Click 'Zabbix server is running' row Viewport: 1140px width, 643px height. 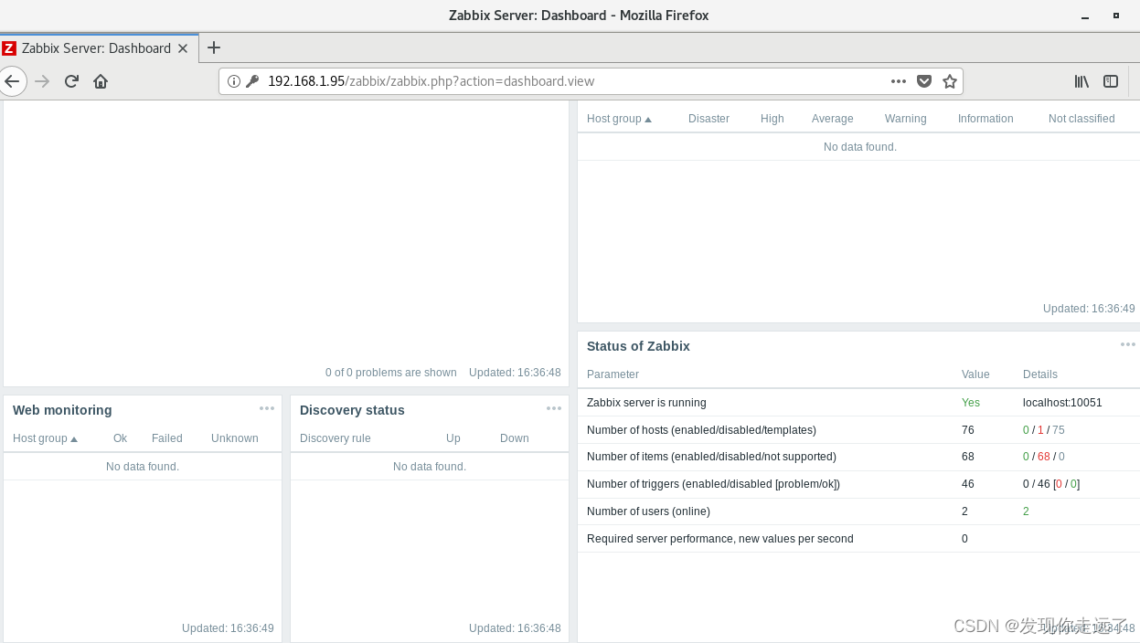(x=858, y=403)
